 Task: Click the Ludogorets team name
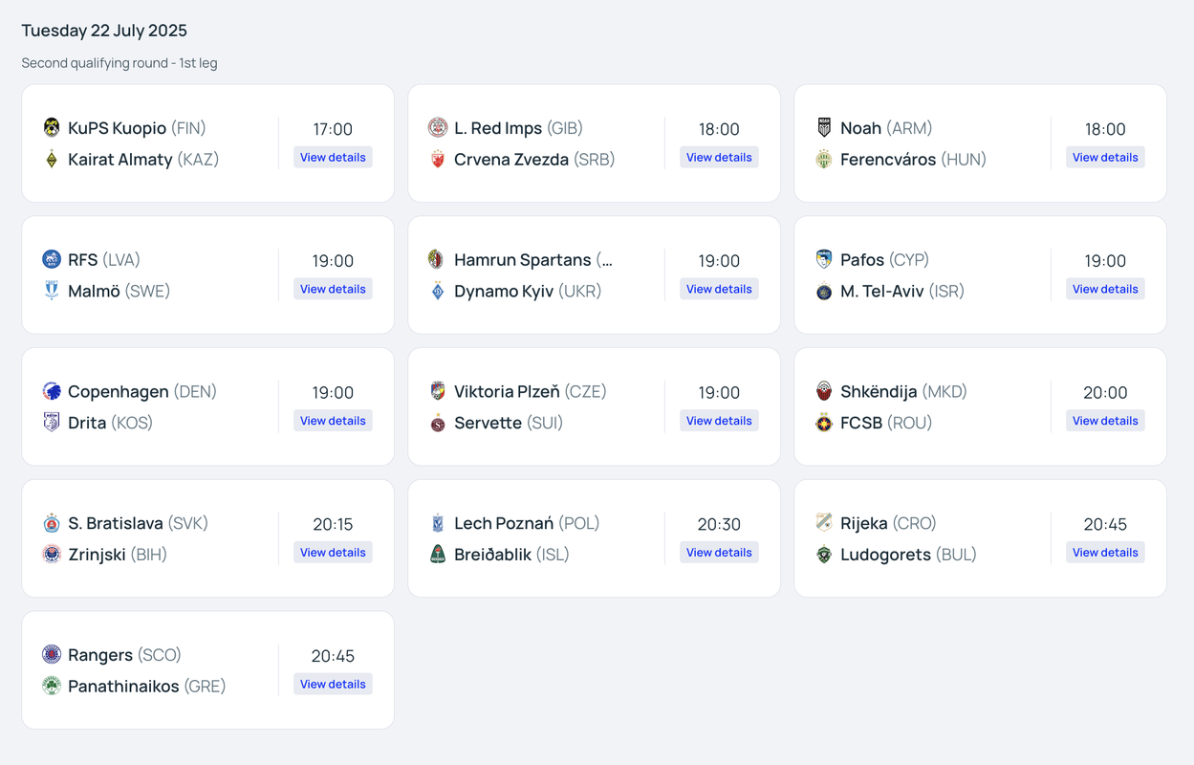(x=885, y=556)
